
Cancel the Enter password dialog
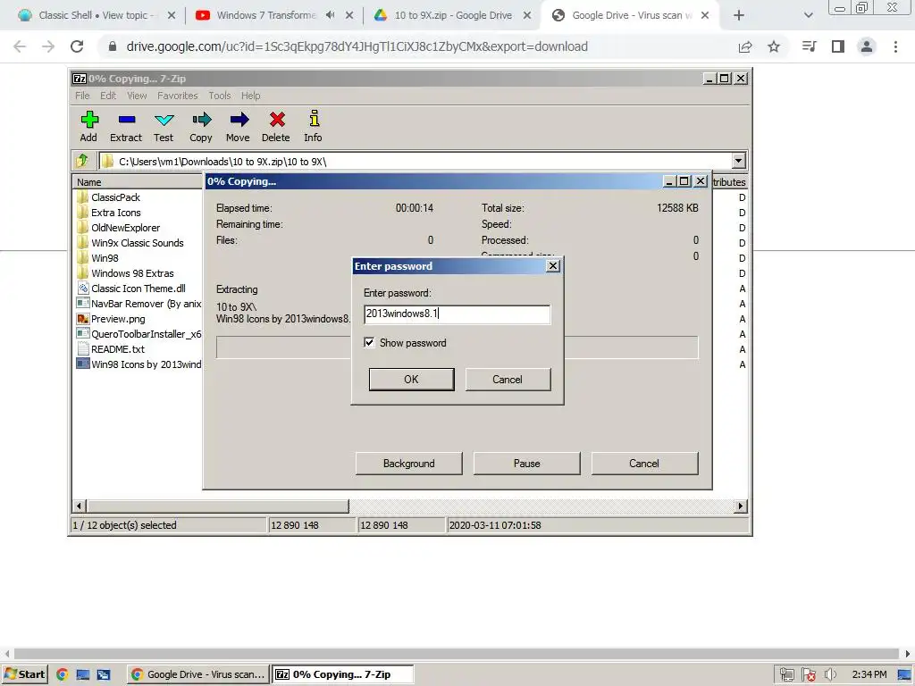pos(508,379)
